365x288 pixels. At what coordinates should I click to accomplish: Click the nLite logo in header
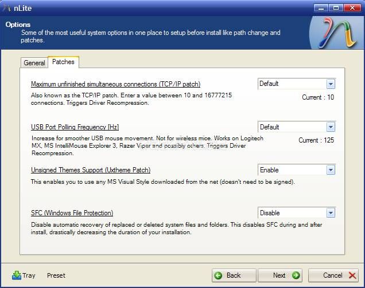tap(337, 33)
